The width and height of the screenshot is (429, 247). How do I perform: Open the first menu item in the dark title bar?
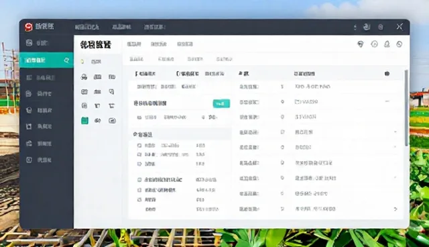tap(87, 27)
